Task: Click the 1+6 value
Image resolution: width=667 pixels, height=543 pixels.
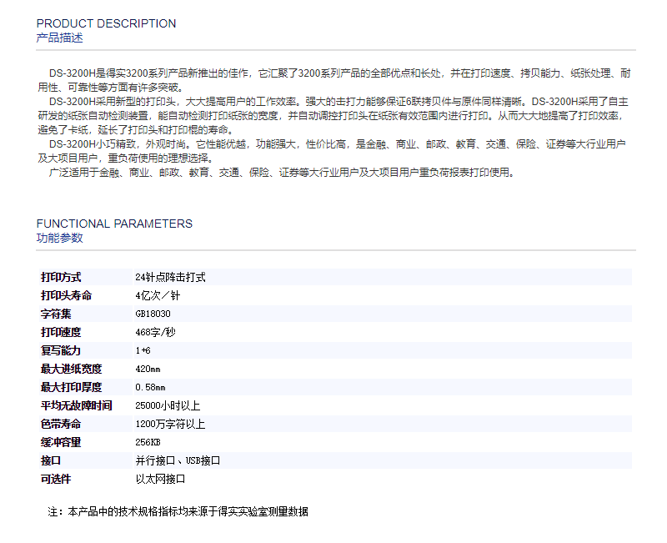Action: 143,350
